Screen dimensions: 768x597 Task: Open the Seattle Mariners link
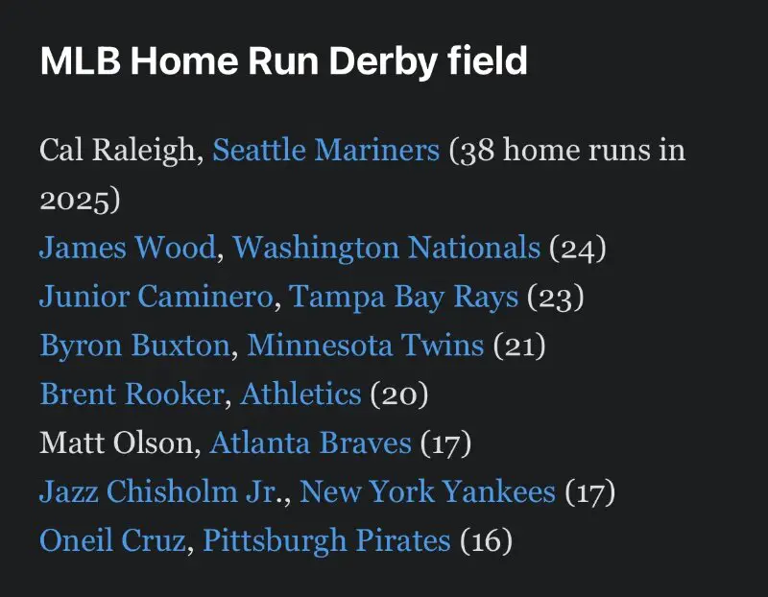pos(325,150)
